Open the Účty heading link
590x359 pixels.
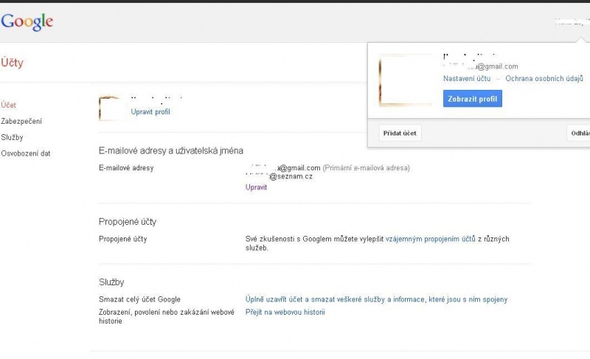click(12, 63)
